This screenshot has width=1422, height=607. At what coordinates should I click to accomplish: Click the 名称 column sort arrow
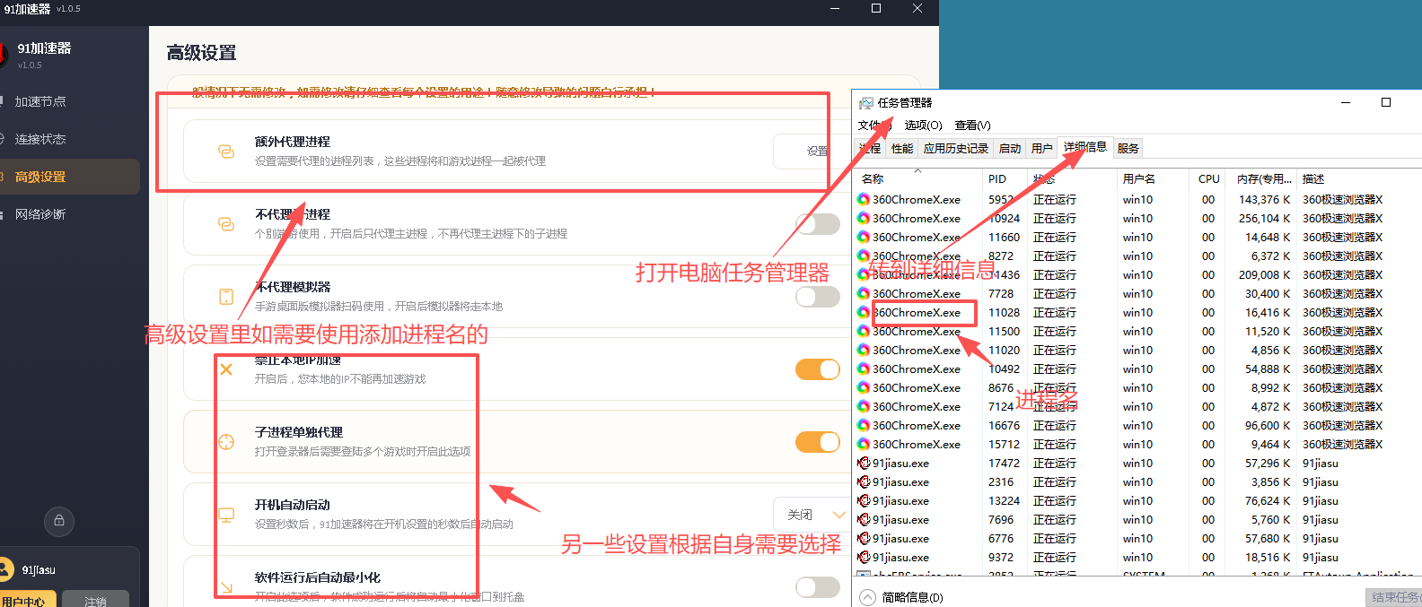tap(917, 170)
